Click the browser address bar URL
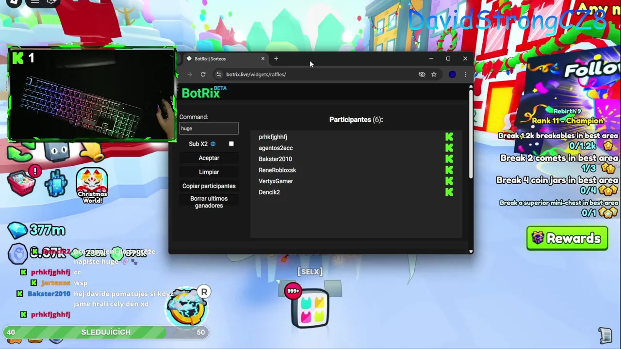This screenshot has height=349, width=621. click(256, 74)
